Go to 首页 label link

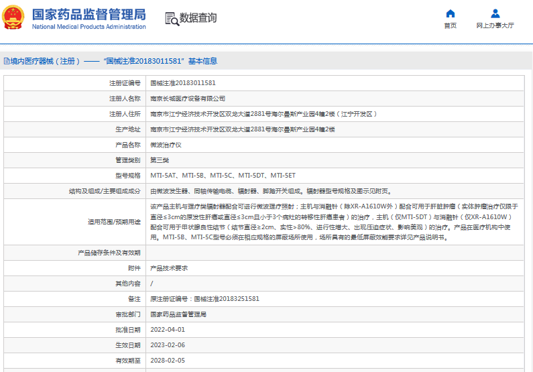pyautogui.click(x=451, y=25)
